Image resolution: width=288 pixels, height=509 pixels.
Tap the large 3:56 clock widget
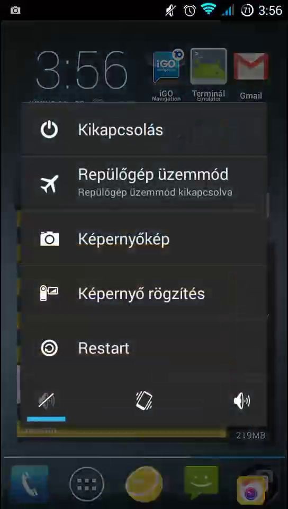[82, 70]
